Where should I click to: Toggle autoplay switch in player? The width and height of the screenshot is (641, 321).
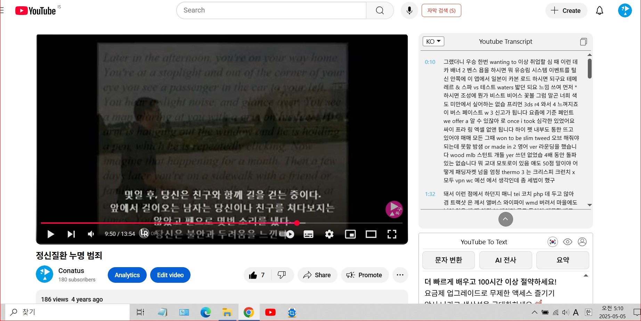(288, 234)
